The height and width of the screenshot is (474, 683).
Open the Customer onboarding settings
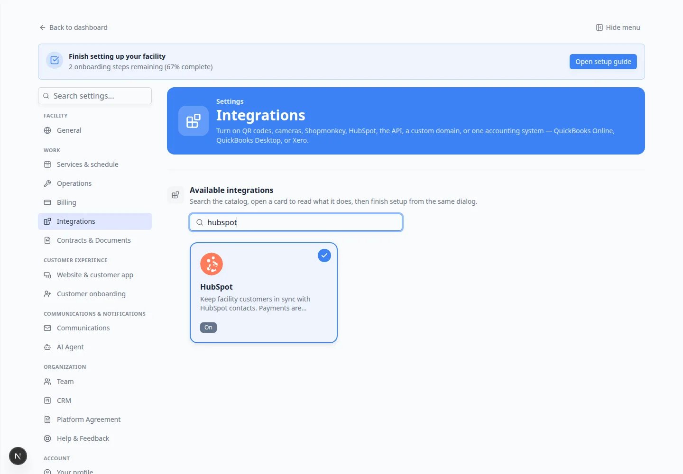pos(95,294)
